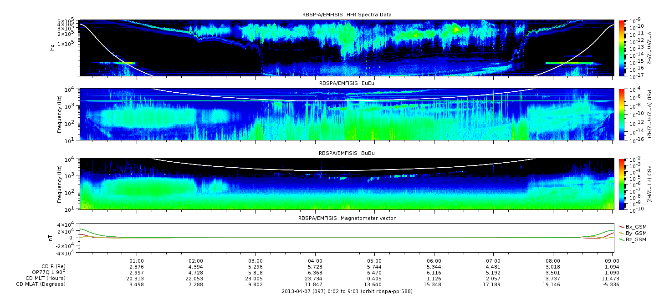
Task: Click the HFR Spectra Data color bar
Action: coord(621,48)
